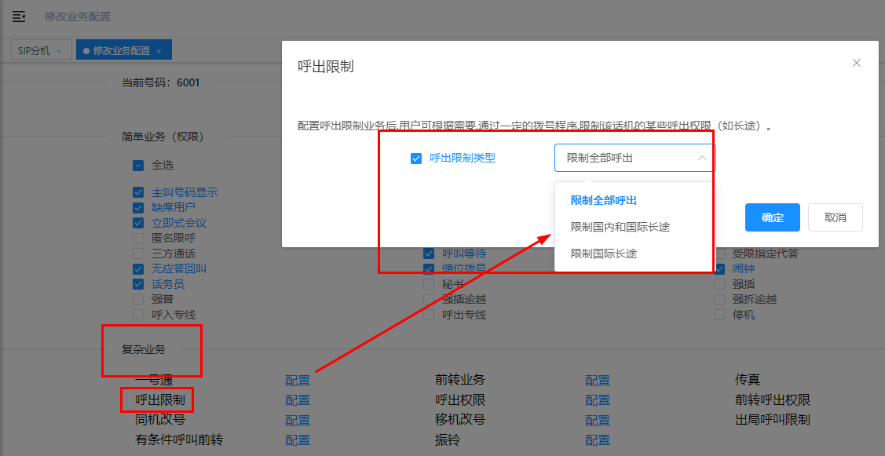Open 配置 link beside 呼出限制
885x456 pixels.
pos(297,399)
